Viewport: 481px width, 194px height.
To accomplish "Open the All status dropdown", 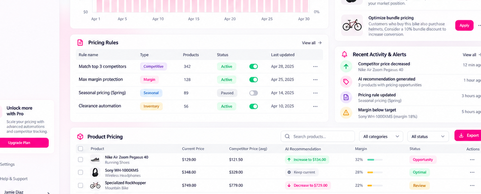I will click(428, 137).
